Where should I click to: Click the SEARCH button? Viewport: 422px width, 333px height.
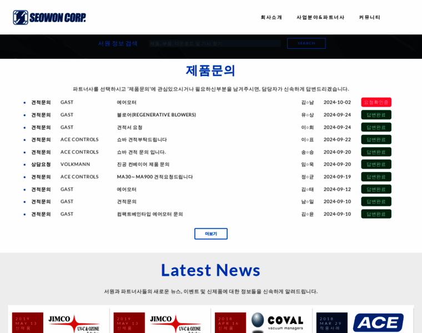pos(307,43)
